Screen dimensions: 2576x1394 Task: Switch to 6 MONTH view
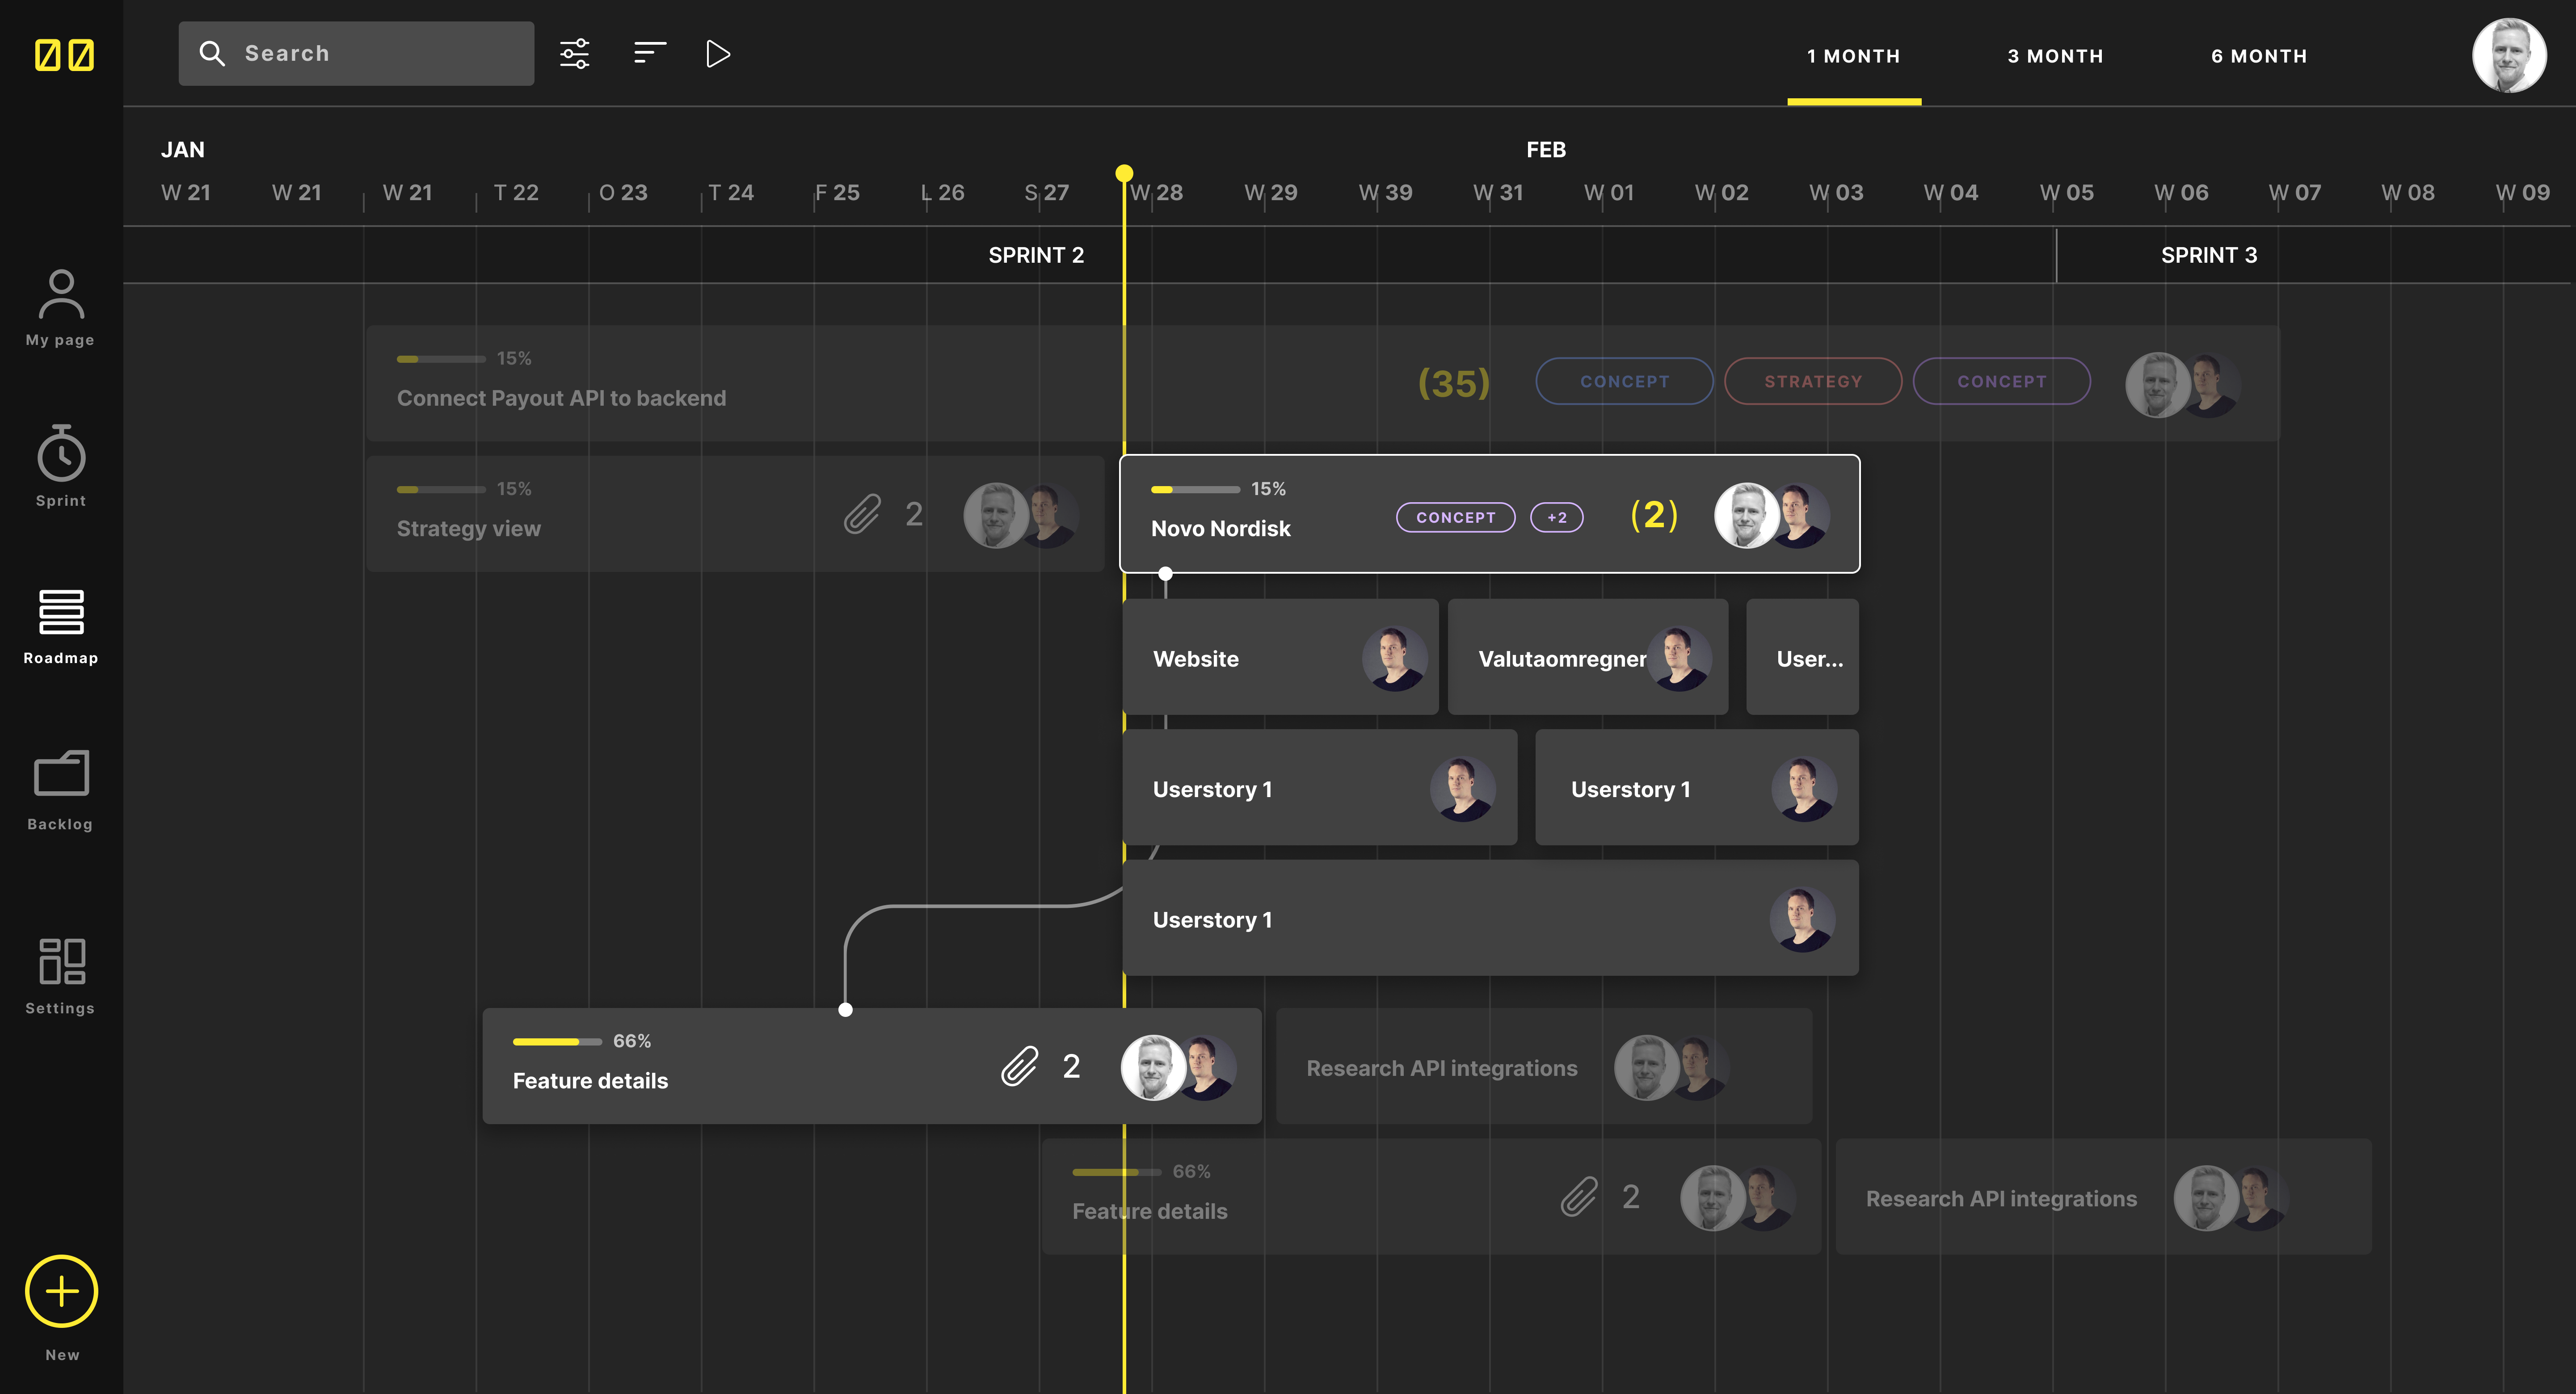pos(2259,56)
